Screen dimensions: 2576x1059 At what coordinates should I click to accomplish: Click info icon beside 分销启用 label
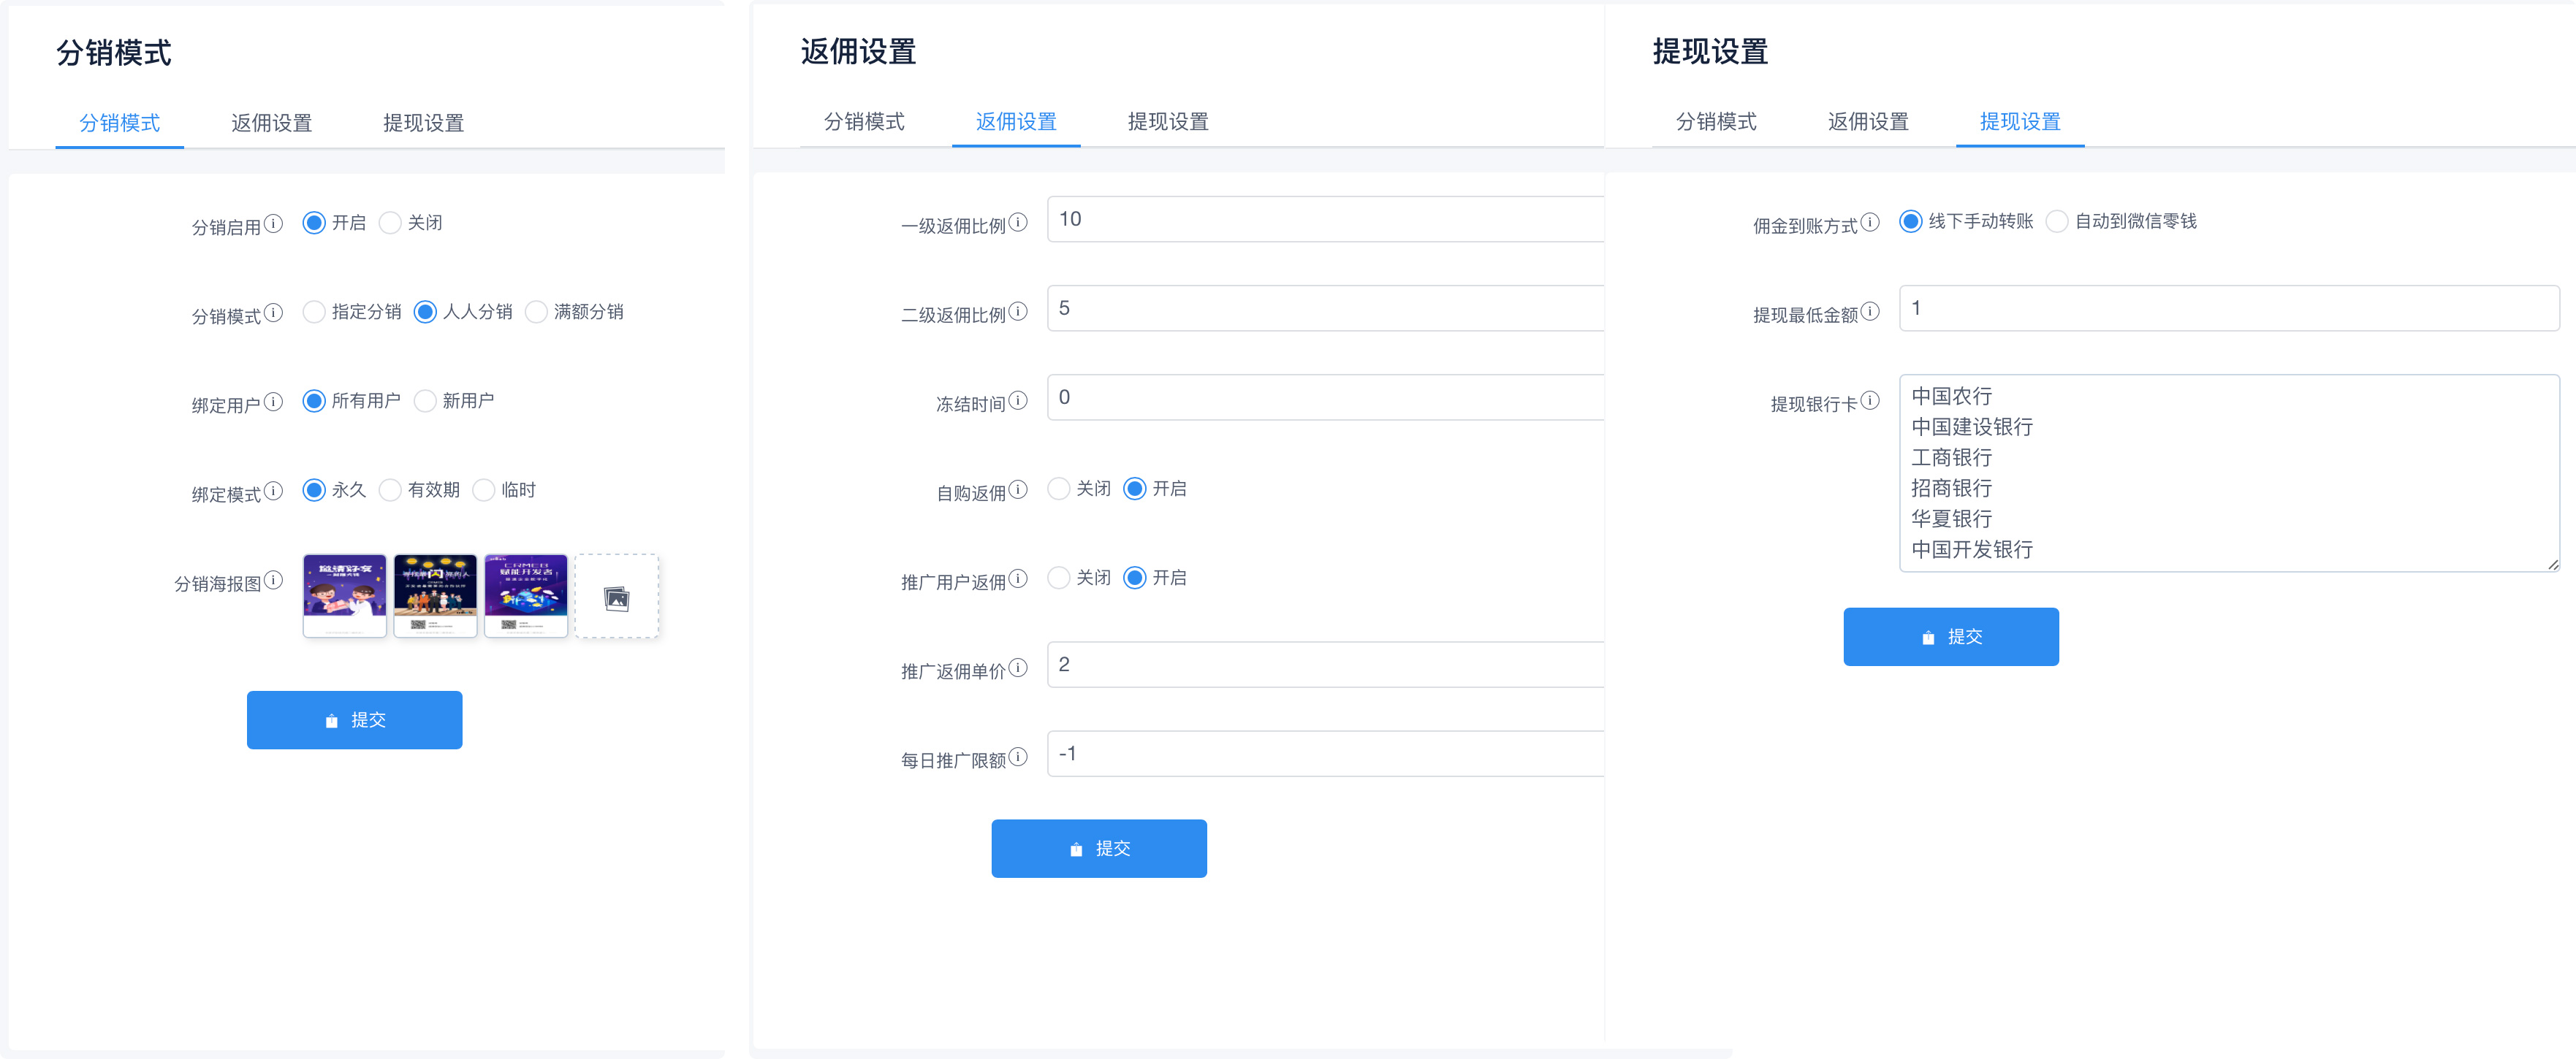(x=273, y=223)
